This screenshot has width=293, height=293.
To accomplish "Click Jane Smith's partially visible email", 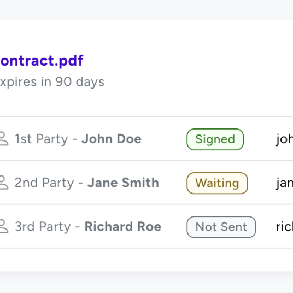I will (284, 183).
